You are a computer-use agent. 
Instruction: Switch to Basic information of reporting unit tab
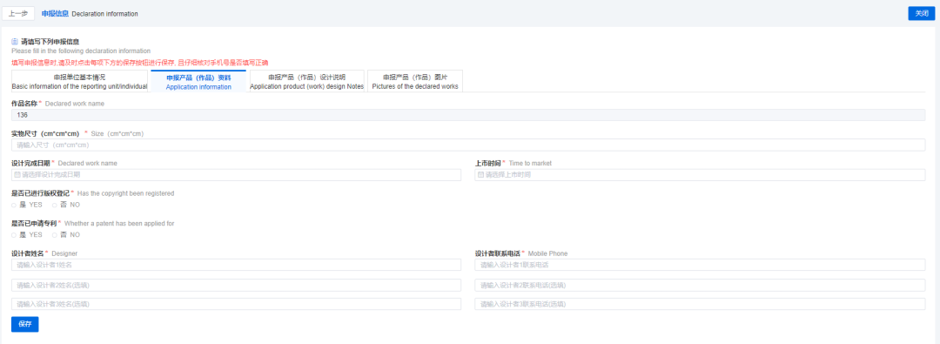tap(79, 82)
